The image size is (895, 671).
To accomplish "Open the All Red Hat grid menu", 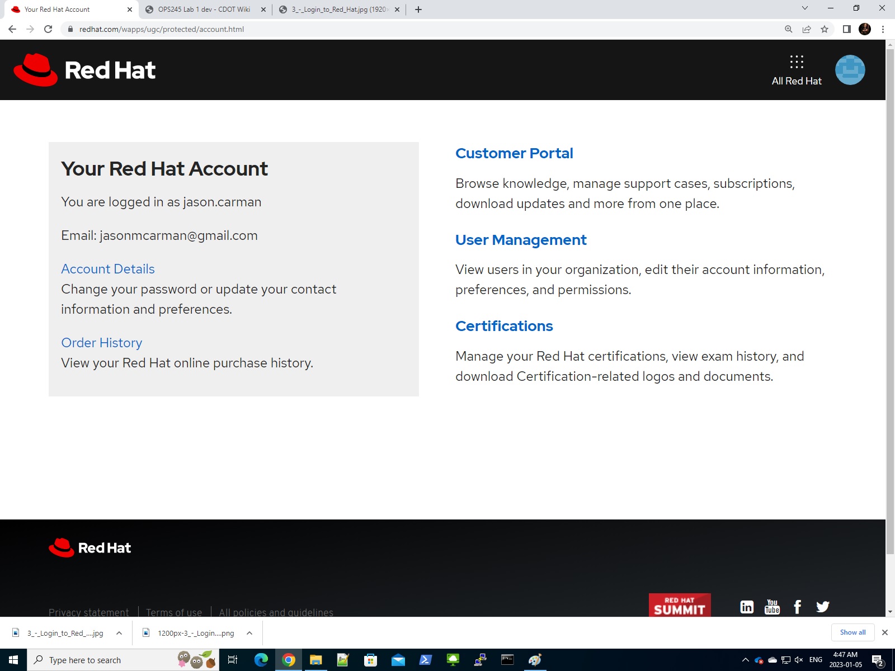I will point(797,70).
